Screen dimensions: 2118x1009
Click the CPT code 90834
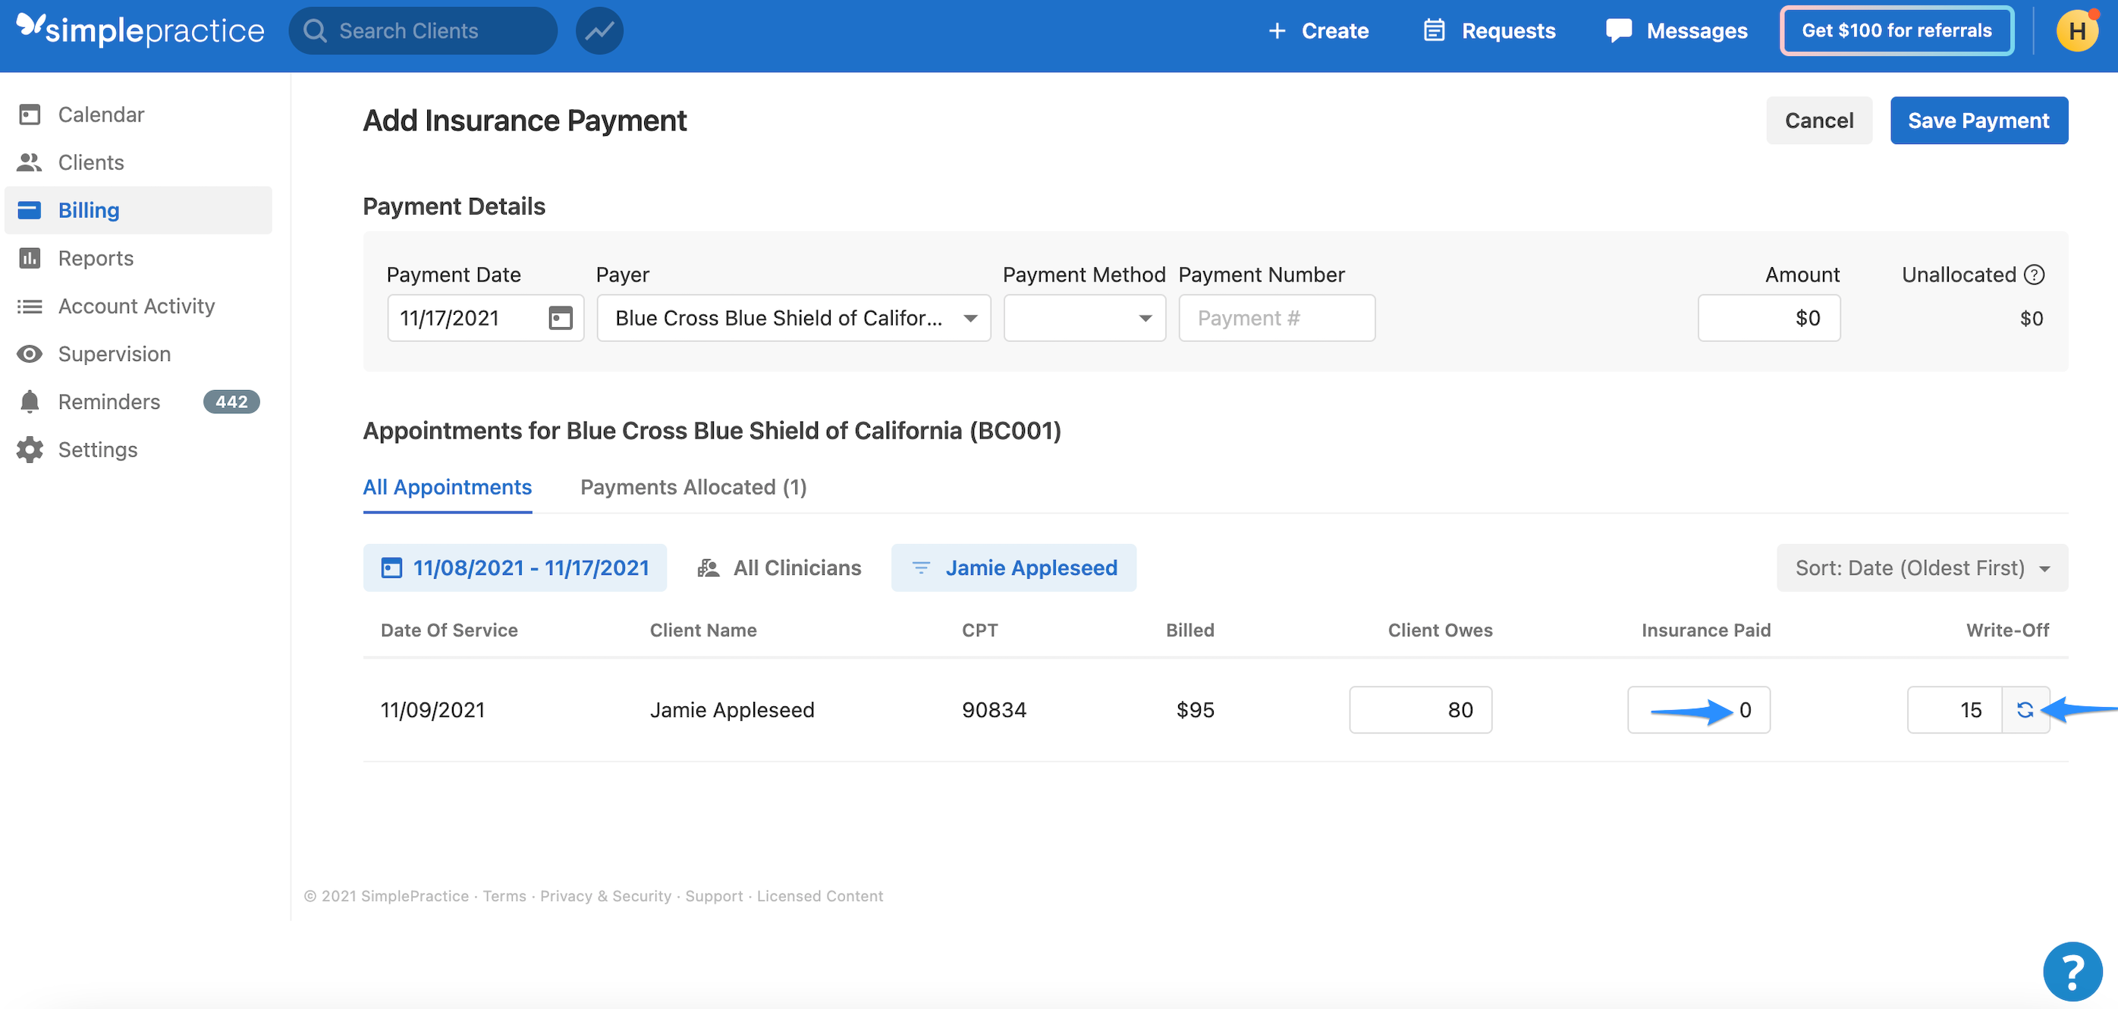pyautogui.click(x=994, y=709)
